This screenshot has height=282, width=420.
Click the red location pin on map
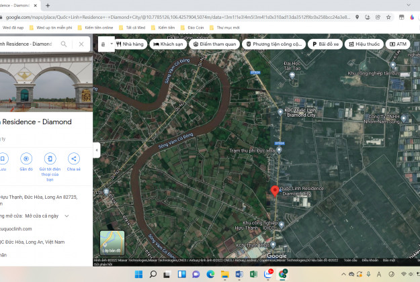274,191
